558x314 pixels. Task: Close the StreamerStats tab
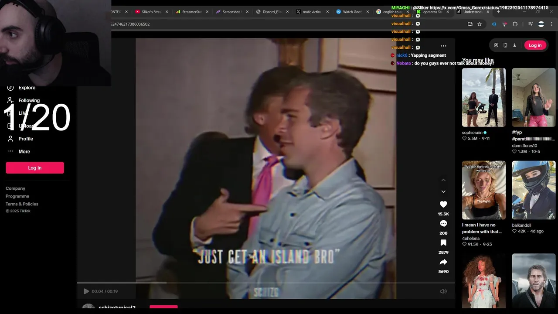207,12
